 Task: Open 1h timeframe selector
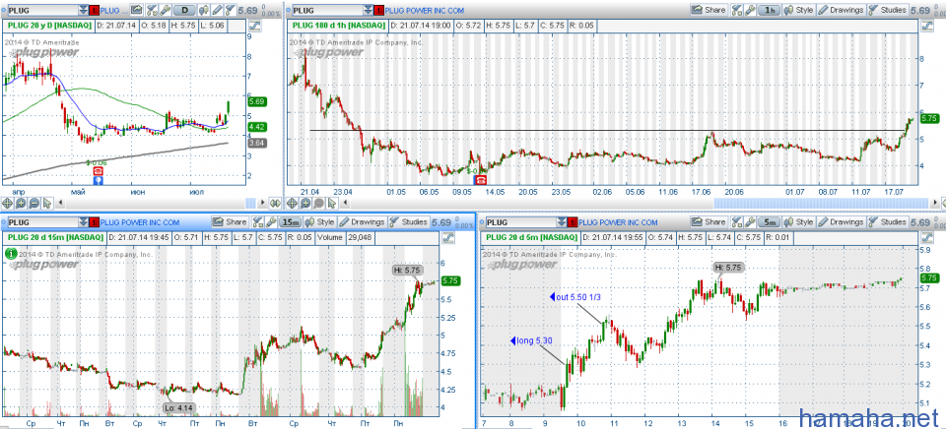[770, 10]
